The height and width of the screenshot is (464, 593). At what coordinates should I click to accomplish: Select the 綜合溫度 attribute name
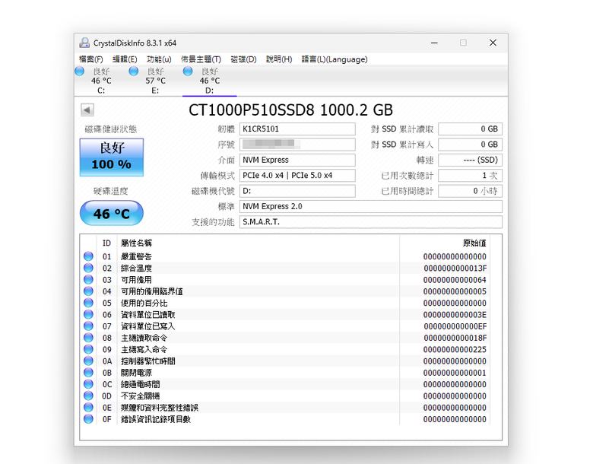[x=136, y=269]
